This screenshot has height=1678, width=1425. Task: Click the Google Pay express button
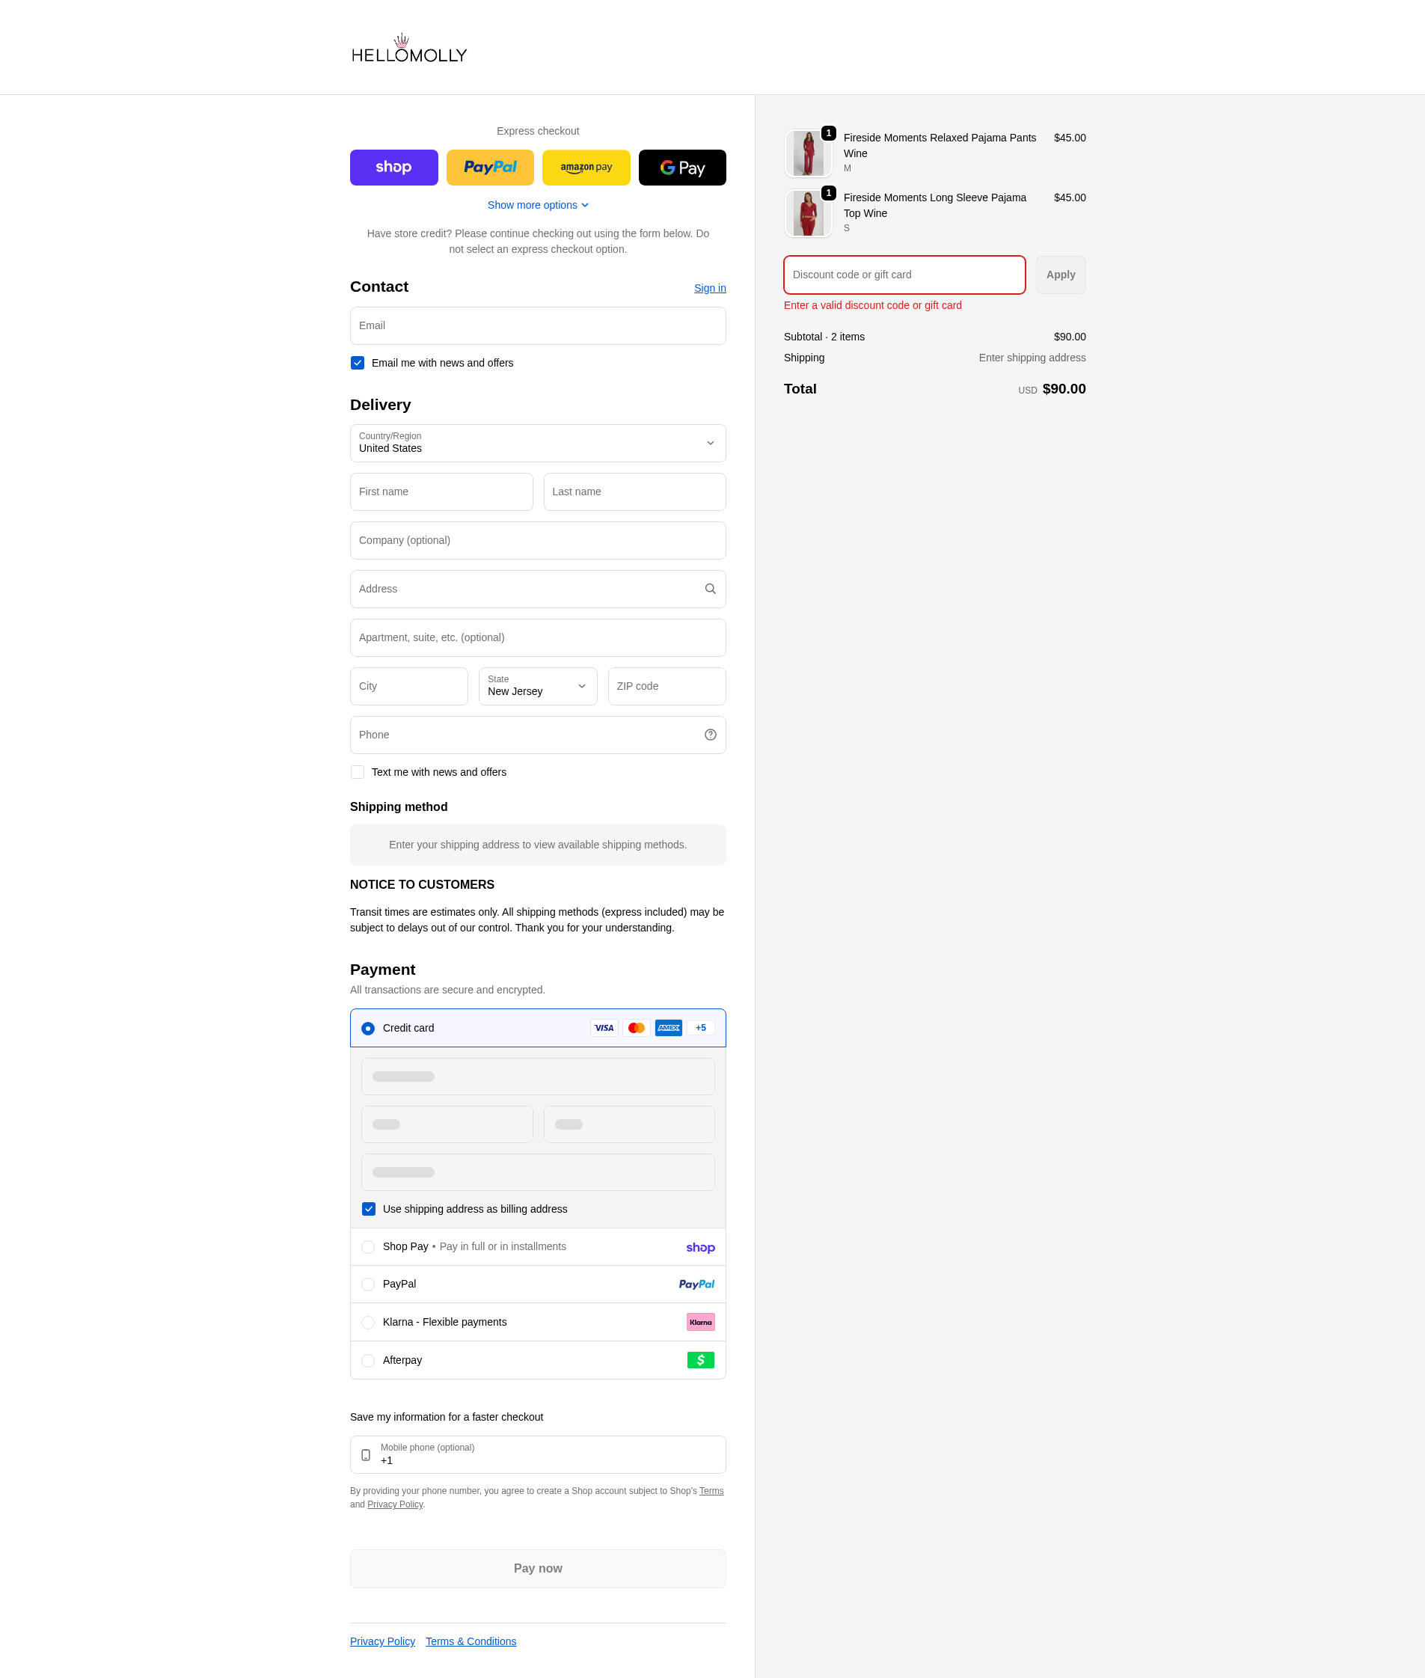(x=681, y=168)
